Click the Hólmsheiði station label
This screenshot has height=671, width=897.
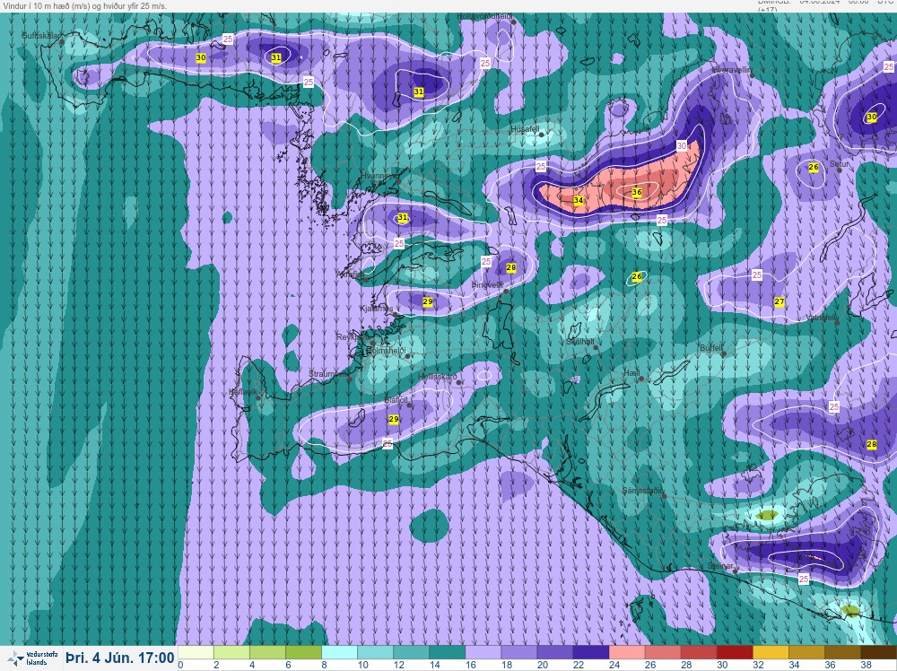coord(386,350)
